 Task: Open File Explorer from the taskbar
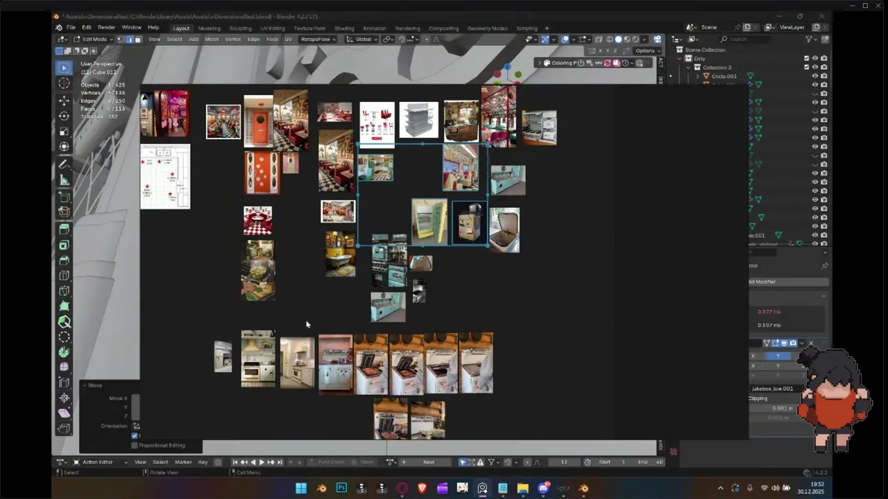tap(523, 488)
